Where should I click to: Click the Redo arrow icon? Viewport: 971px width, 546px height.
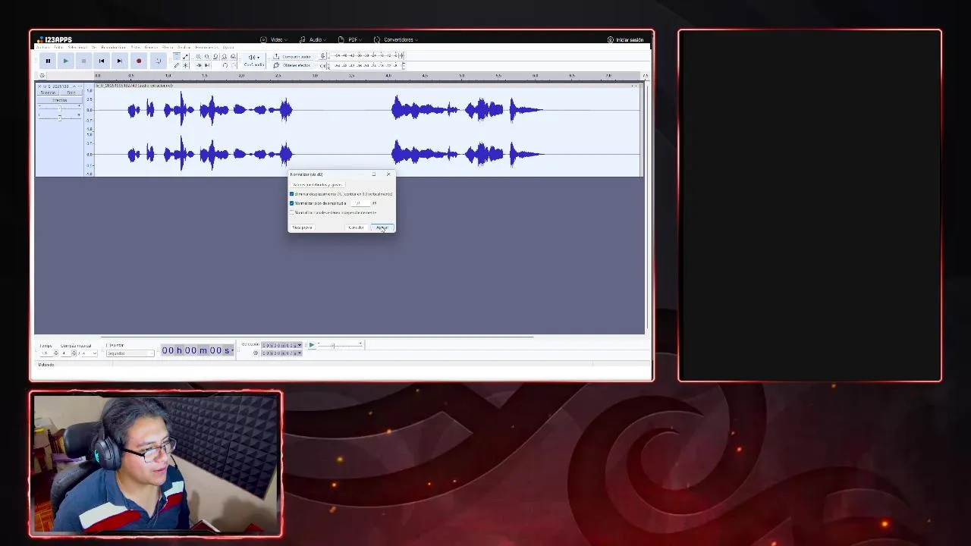click(233, 65)
